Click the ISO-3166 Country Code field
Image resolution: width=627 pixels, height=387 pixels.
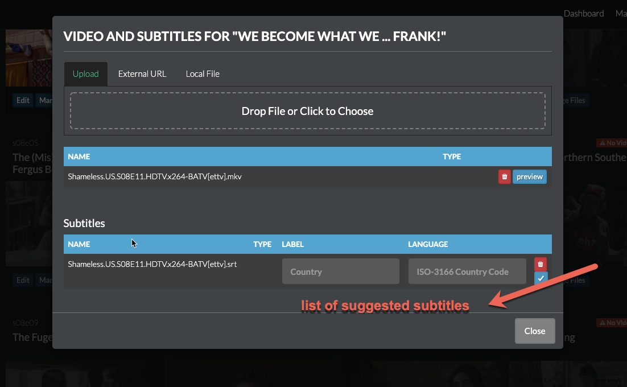click(467, 271)
